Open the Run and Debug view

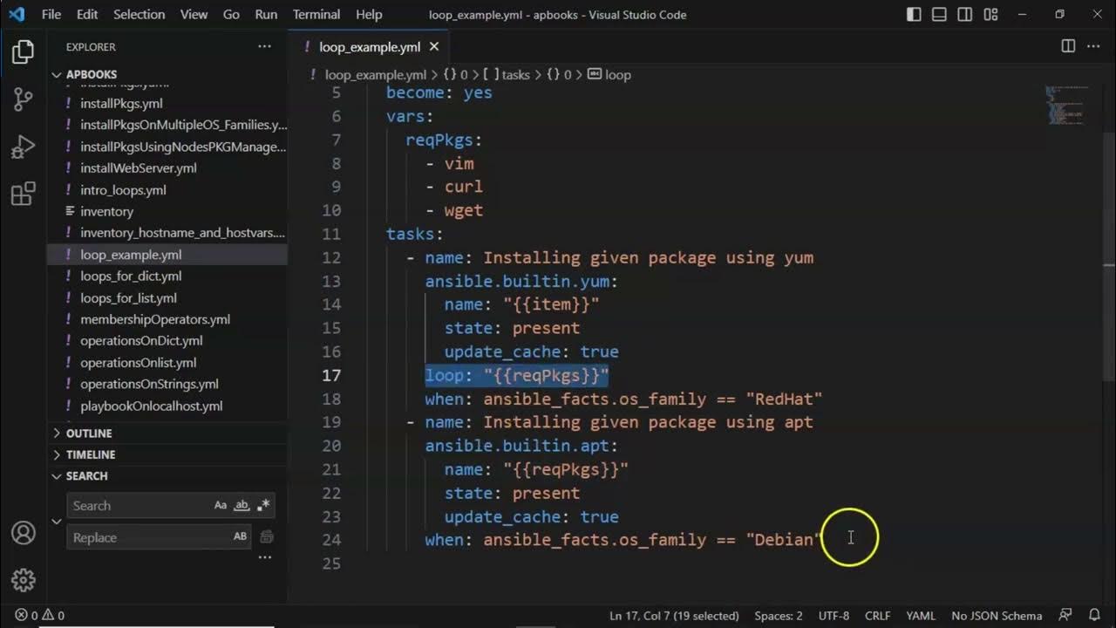[24, 147]
